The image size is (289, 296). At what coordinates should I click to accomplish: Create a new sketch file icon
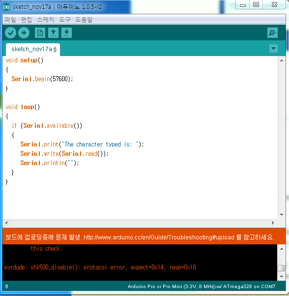(40, 33)
